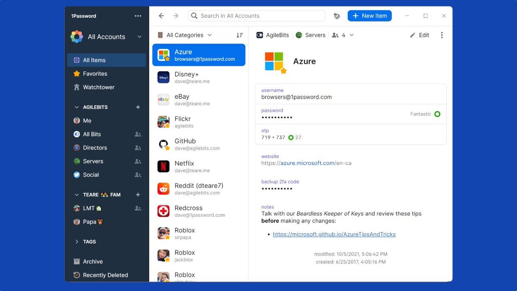
Task: Open the All Categories dropdown
Action: (184, 35)
